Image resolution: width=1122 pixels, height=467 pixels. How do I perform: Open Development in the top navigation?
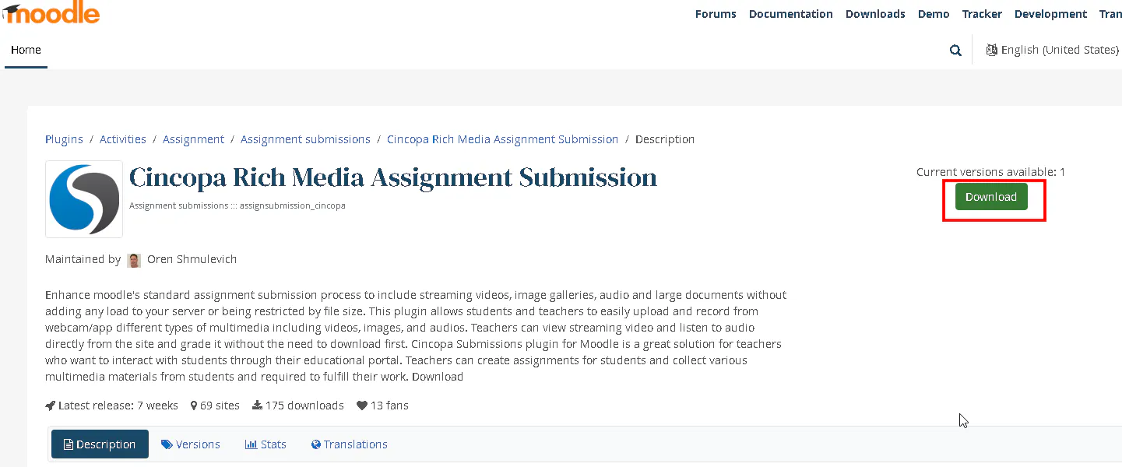[1050, 14]
